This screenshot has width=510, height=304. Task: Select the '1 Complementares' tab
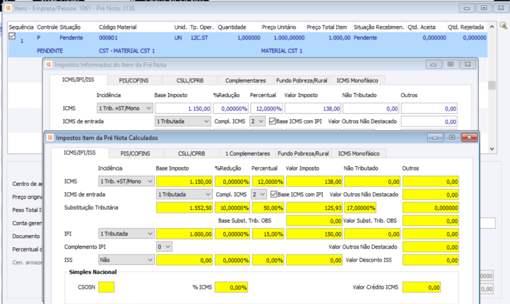(245, 153)
